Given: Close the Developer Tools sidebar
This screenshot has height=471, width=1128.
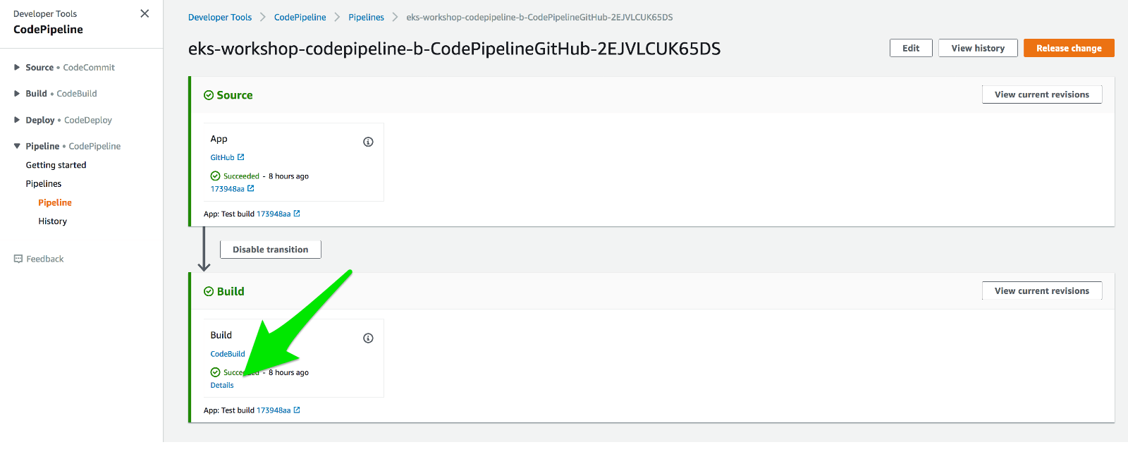Looking at the screenshot, I should coord(145,13).
